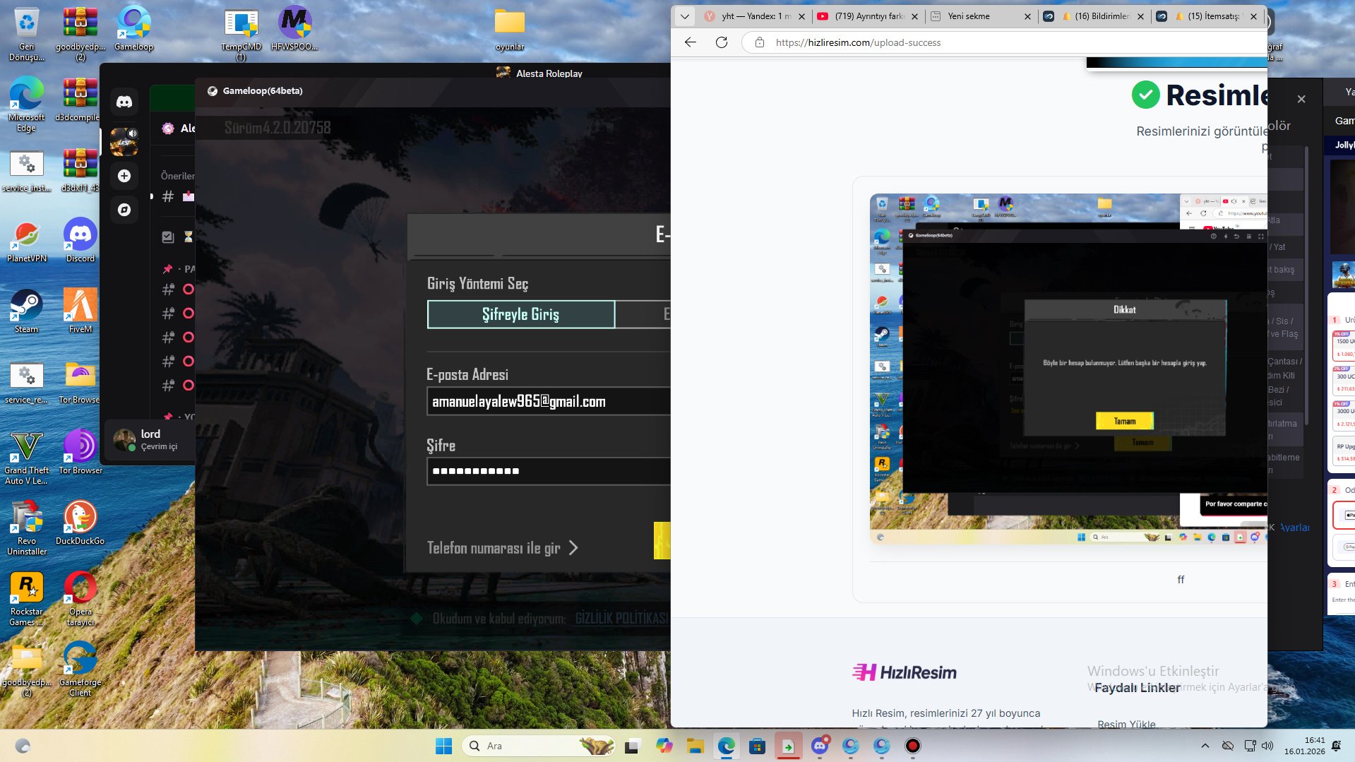The image size is (1355, 762).
Task: Select the Alesta Roleplay server icon in Discord
Action: click(x=124, y=141)
